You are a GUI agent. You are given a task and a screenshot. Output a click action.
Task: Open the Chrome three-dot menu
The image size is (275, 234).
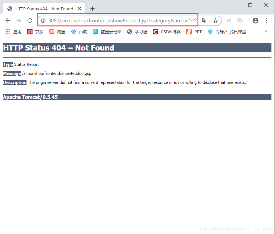[x=266, y=21]
